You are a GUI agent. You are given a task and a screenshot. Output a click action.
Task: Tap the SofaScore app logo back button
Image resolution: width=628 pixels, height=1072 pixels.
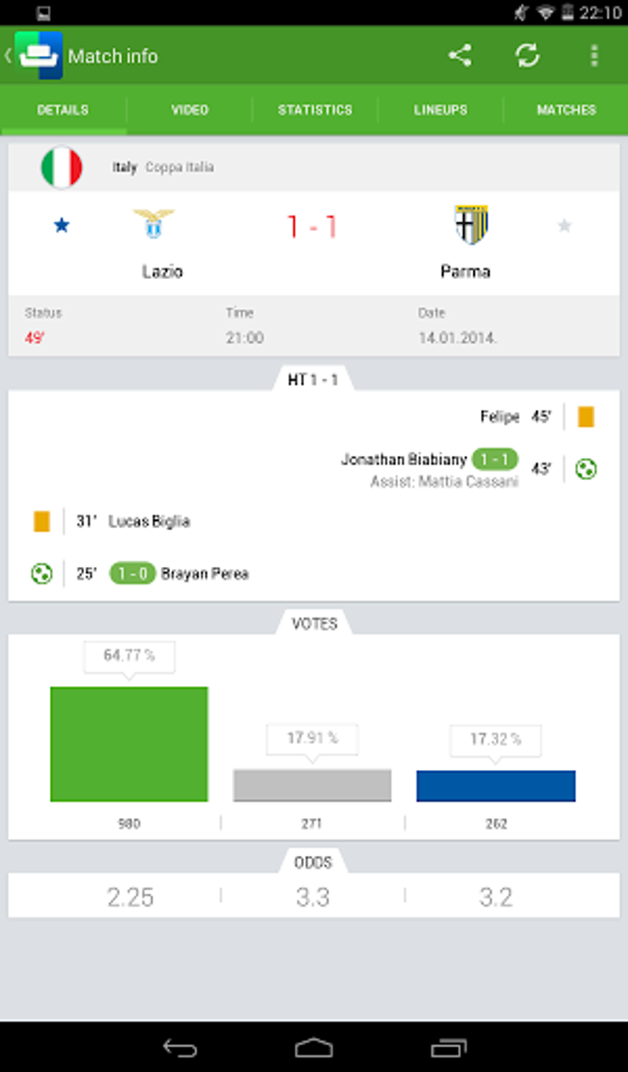tap(37, 55)
